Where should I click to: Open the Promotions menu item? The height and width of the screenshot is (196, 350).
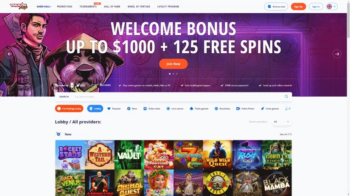point(64,6)
